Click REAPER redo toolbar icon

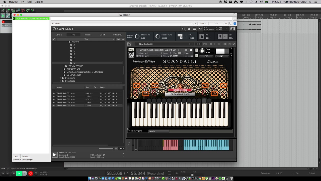(28, 11)
